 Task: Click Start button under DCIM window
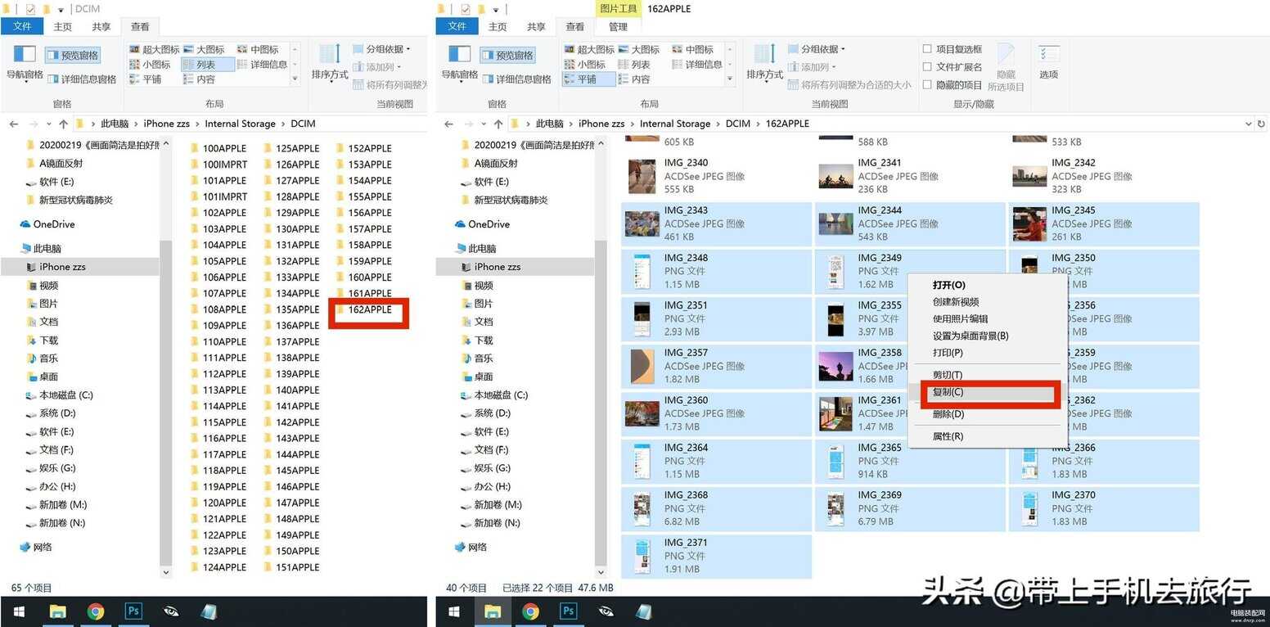pos(19,611)
